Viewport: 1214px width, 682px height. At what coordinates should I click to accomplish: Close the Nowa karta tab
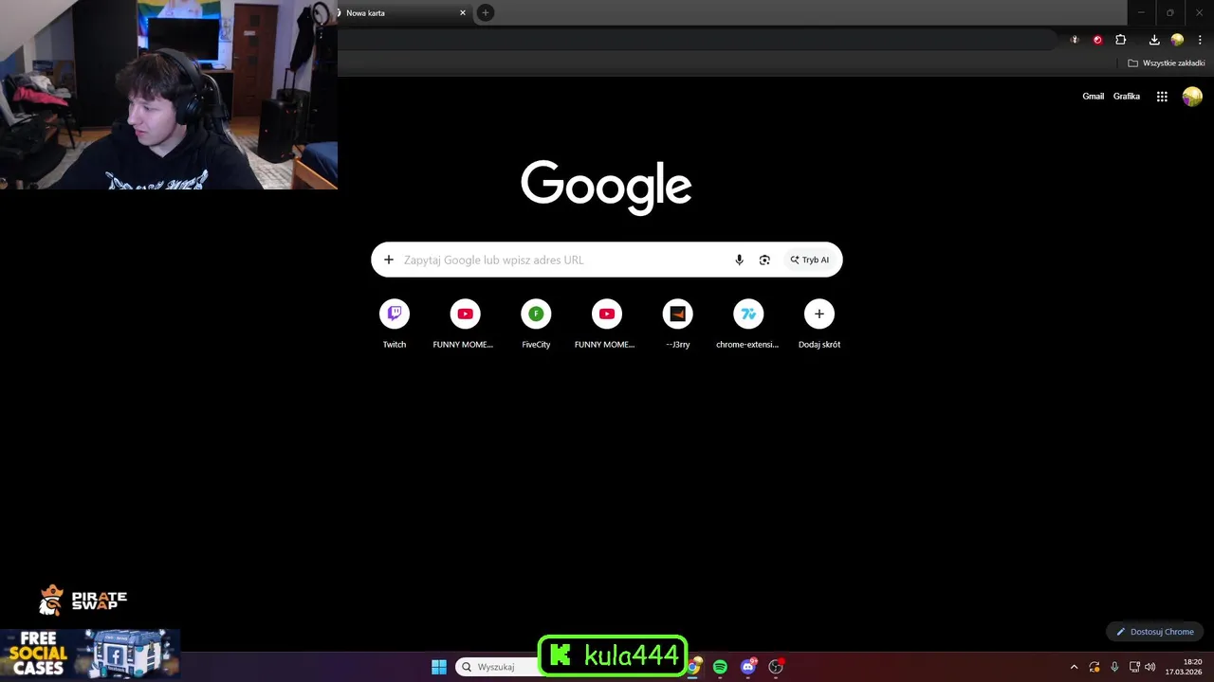(463, 13)
